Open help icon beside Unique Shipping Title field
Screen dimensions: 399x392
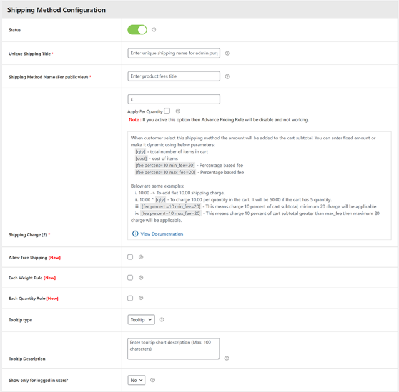tap(227, 53)
